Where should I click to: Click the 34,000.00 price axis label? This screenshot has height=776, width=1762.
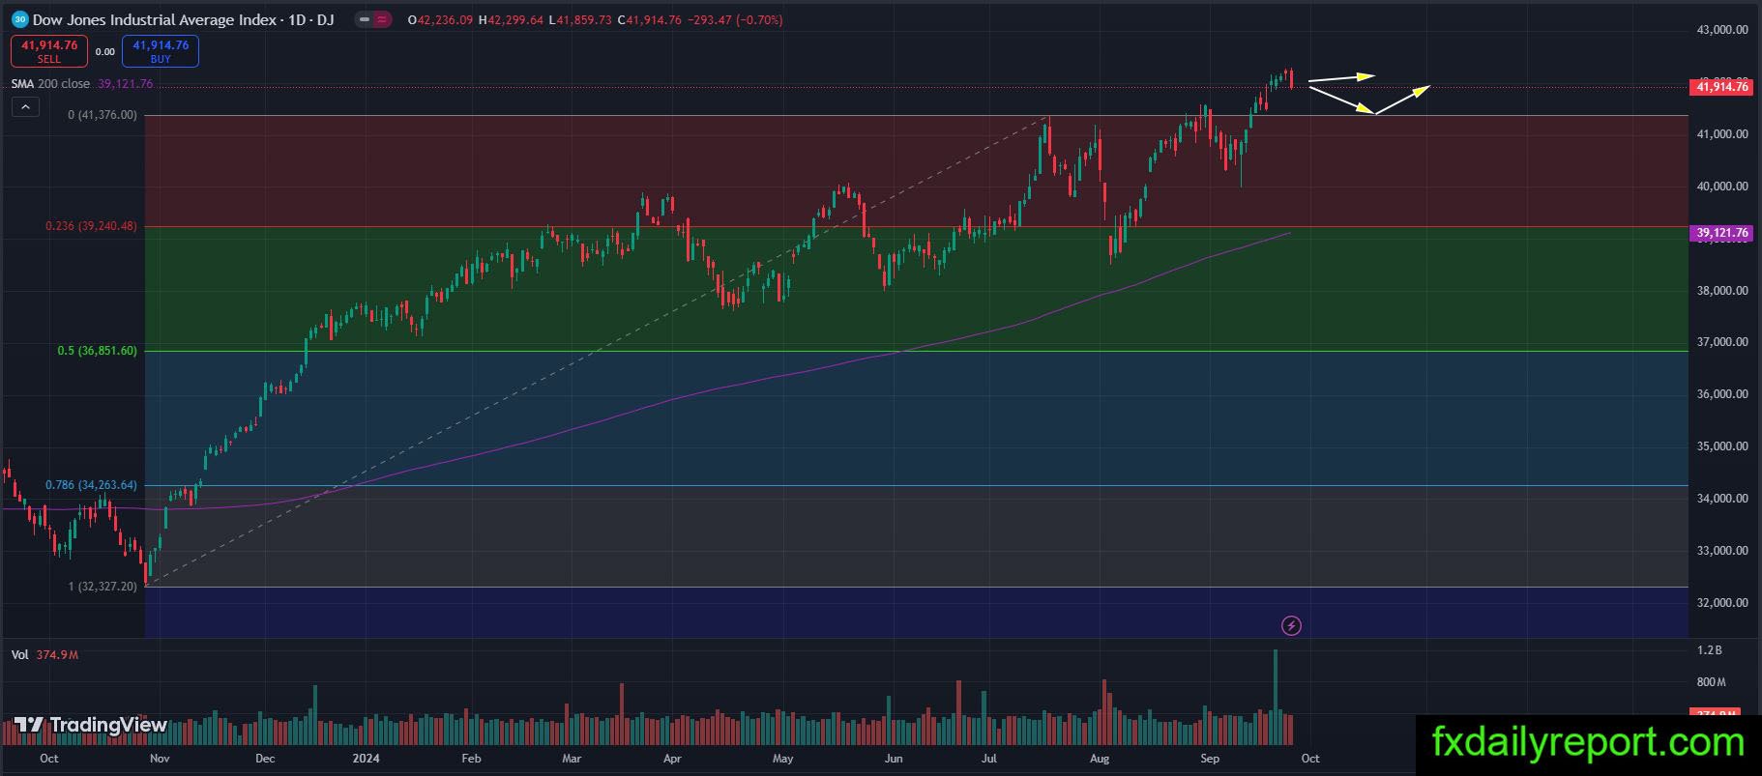pyautogui.click(x=1722, y=499)
